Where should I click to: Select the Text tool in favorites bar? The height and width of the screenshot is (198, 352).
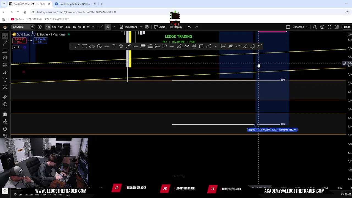tap(114, 46)
